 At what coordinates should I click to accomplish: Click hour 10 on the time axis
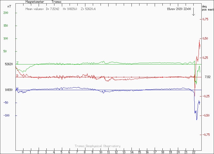[x=101, y=152]
